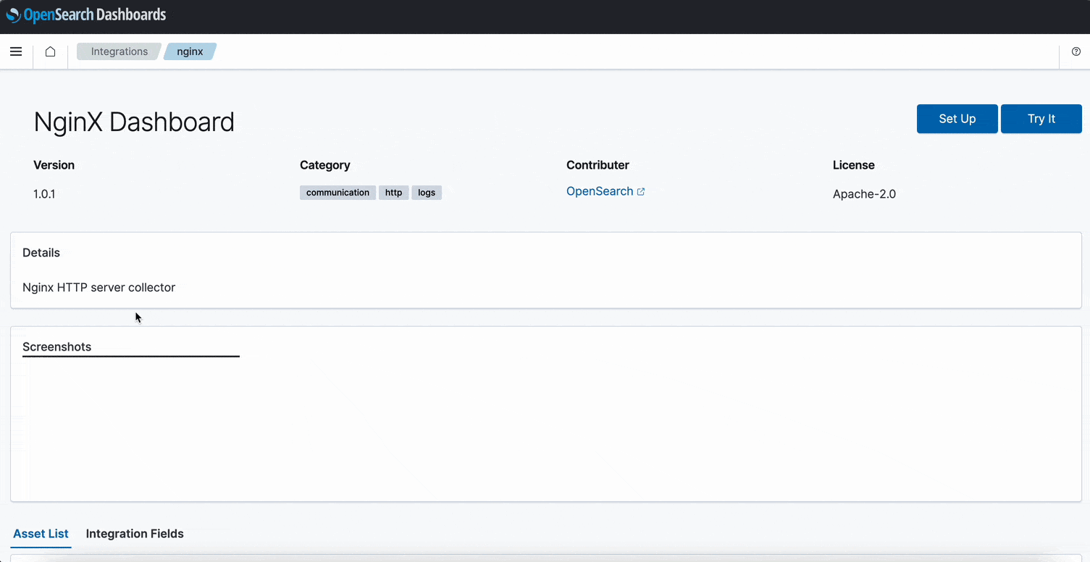Image resolution: width=1090 pixels, height=562 pixels.
Task: Click the Try It button
Action: [x=1041, y=119]
